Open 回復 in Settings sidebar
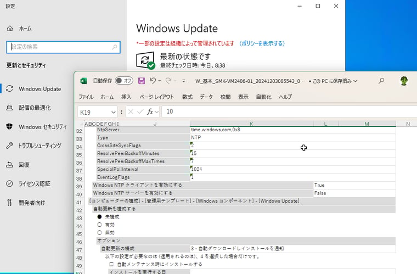The image size is (417, 274). pos(18,165)
